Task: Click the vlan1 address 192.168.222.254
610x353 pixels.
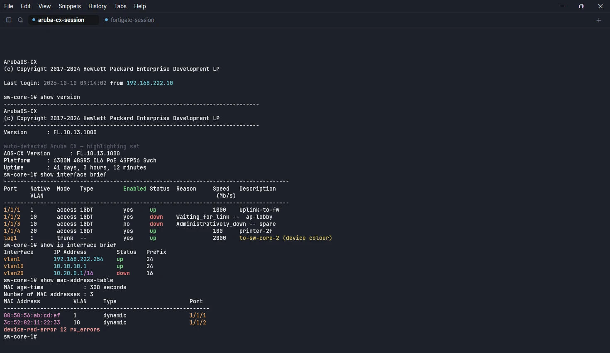Action: 78,259
